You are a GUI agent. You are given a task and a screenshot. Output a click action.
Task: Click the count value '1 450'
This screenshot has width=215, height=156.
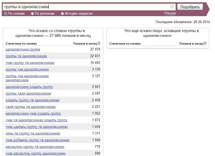pyautogui.click(x=96, y=127)
